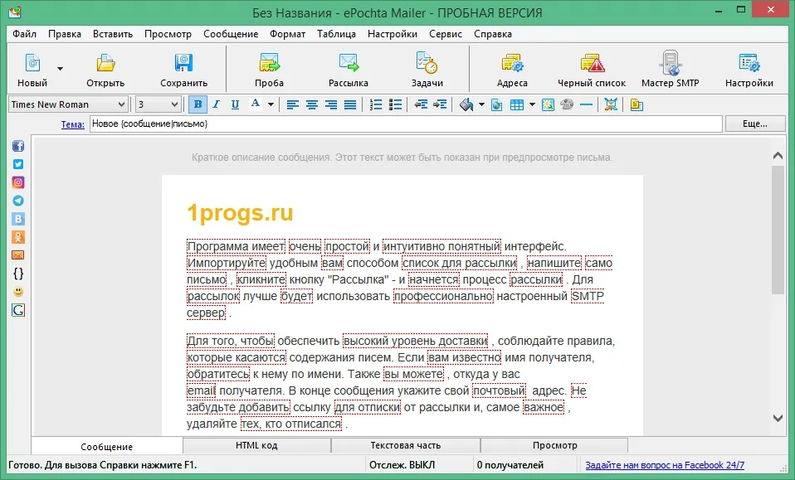The width and height of the screenshot is (795, 480).
Task: Click the Тема: link label
Action: (72, 124)
